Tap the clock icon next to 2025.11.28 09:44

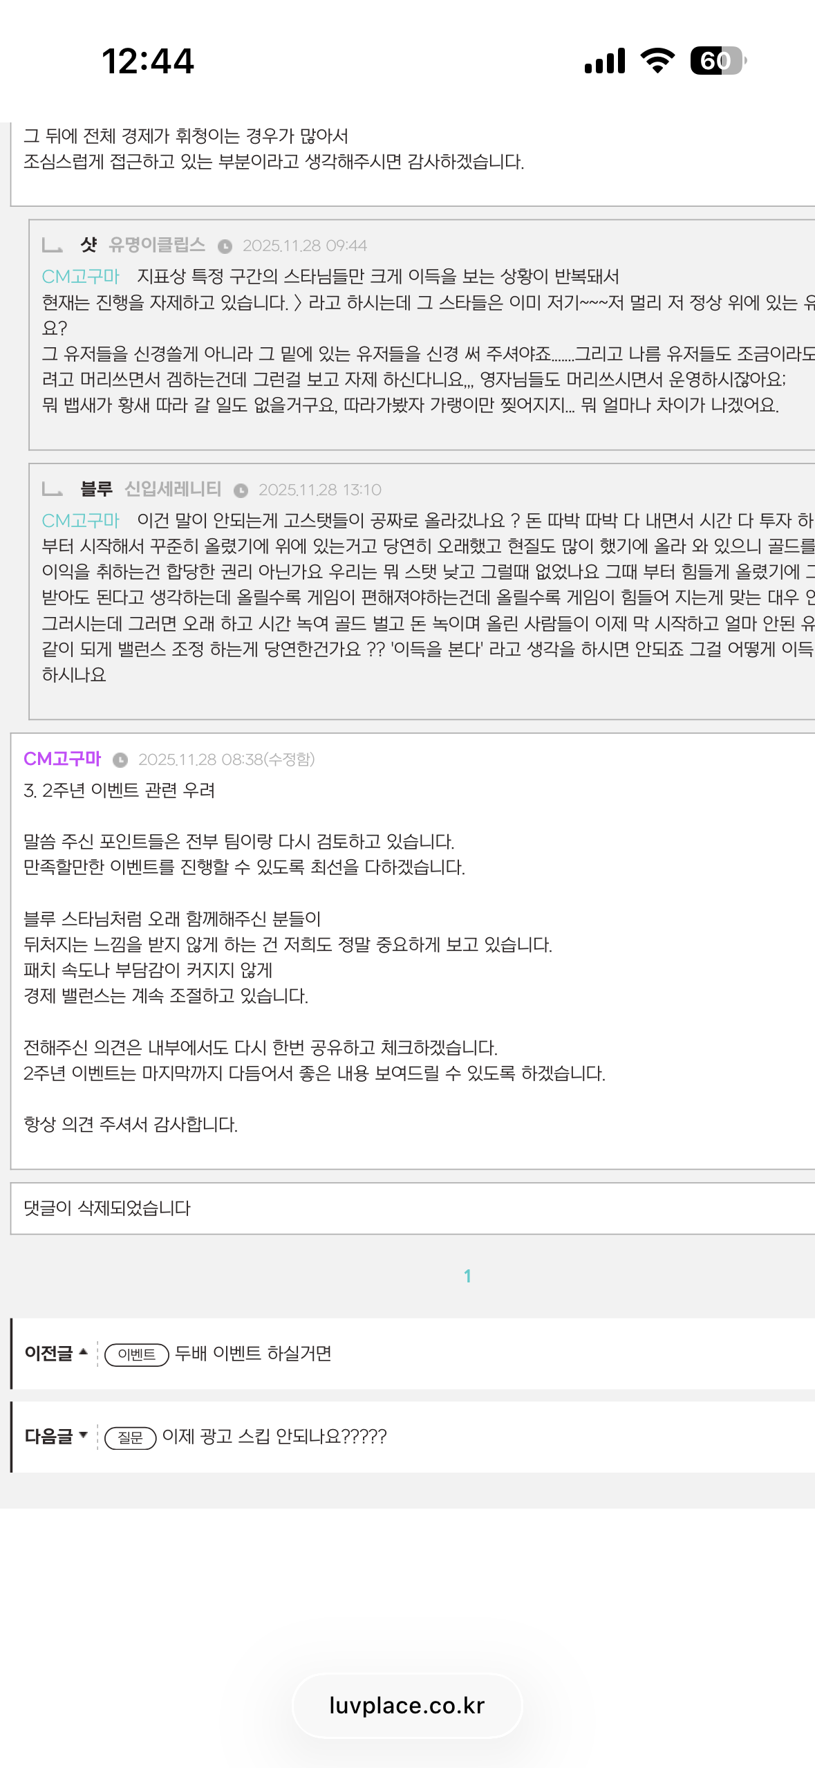point(225,246)
